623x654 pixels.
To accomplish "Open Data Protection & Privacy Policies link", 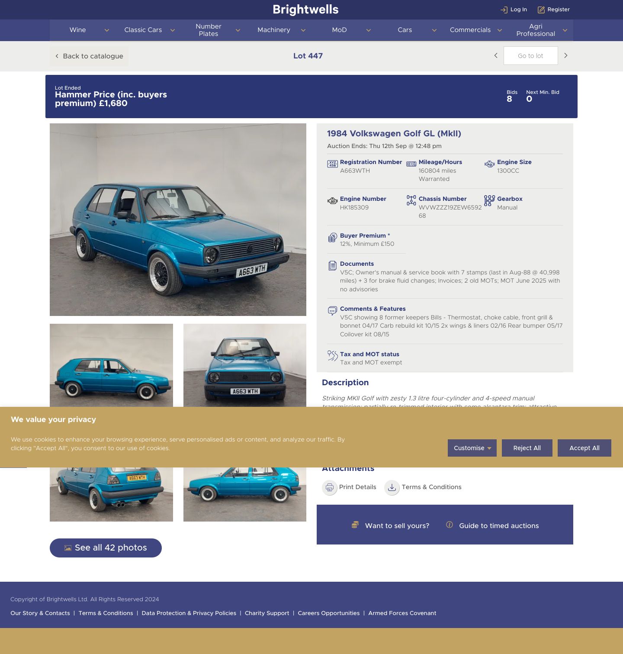I will (189, 613).
